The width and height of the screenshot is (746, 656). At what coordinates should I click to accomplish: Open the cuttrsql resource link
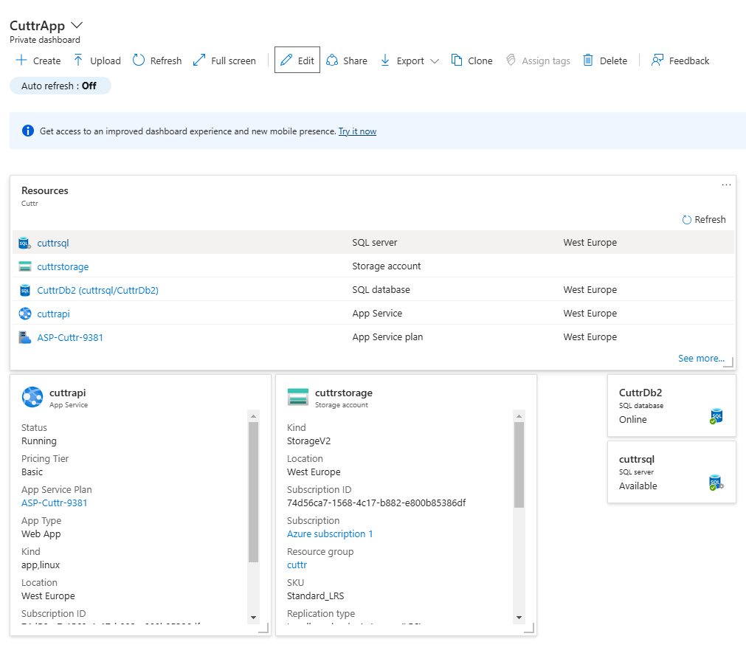53,243
